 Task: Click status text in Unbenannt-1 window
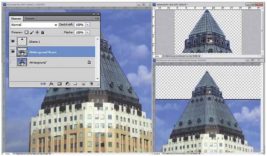tap(182, 56)
